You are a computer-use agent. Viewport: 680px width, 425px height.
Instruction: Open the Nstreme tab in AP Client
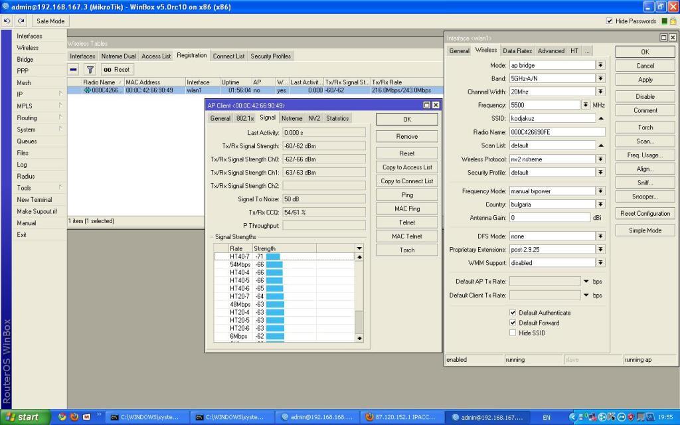[x=292, y=118]
